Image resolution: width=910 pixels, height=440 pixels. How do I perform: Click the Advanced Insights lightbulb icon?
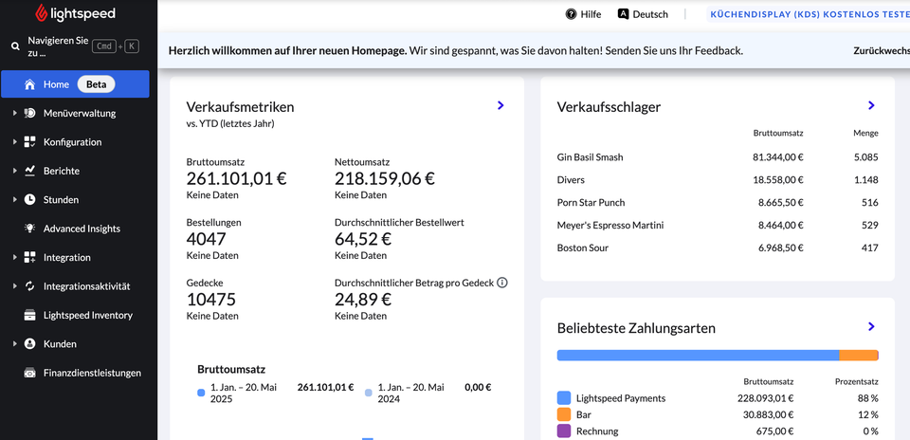coord(30,229)
